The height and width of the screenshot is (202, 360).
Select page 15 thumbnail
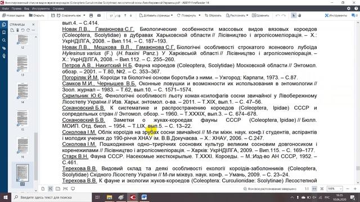point(22,118)
